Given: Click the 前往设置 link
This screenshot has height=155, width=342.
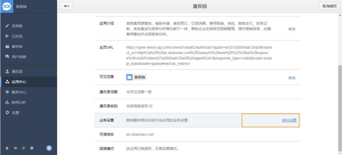Looking at the screenshot, I should [x=289, y=120].
